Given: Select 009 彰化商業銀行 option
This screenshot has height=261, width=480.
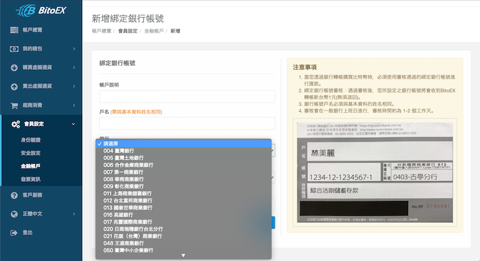Looking at the screenshot, I should point(183,186).
